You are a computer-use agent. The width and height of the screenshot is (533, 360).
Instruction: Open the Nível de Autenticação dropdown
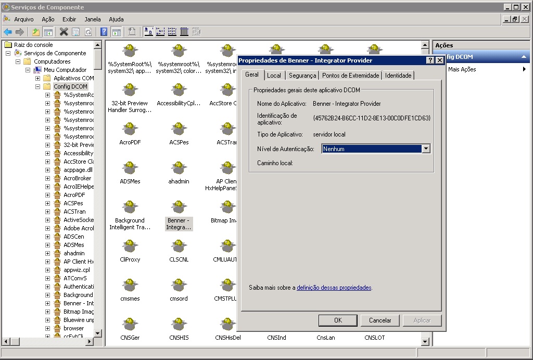coord(426,149)
